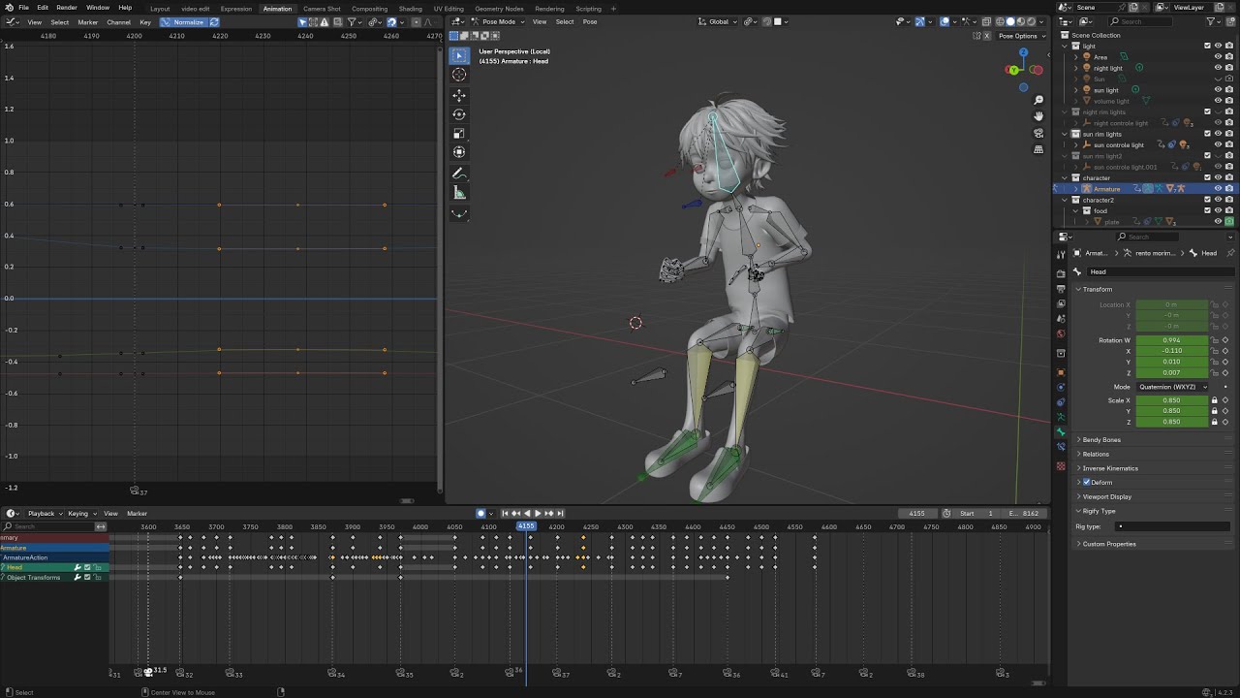1240x698 pixels.
Task: Expand the Inverse Kinematics panel
Action: click(x=1109, y=468)
